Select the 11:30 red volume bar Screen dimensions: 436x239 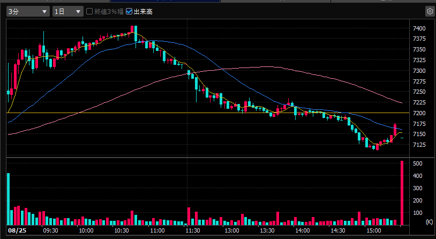(x=189, y=216)
